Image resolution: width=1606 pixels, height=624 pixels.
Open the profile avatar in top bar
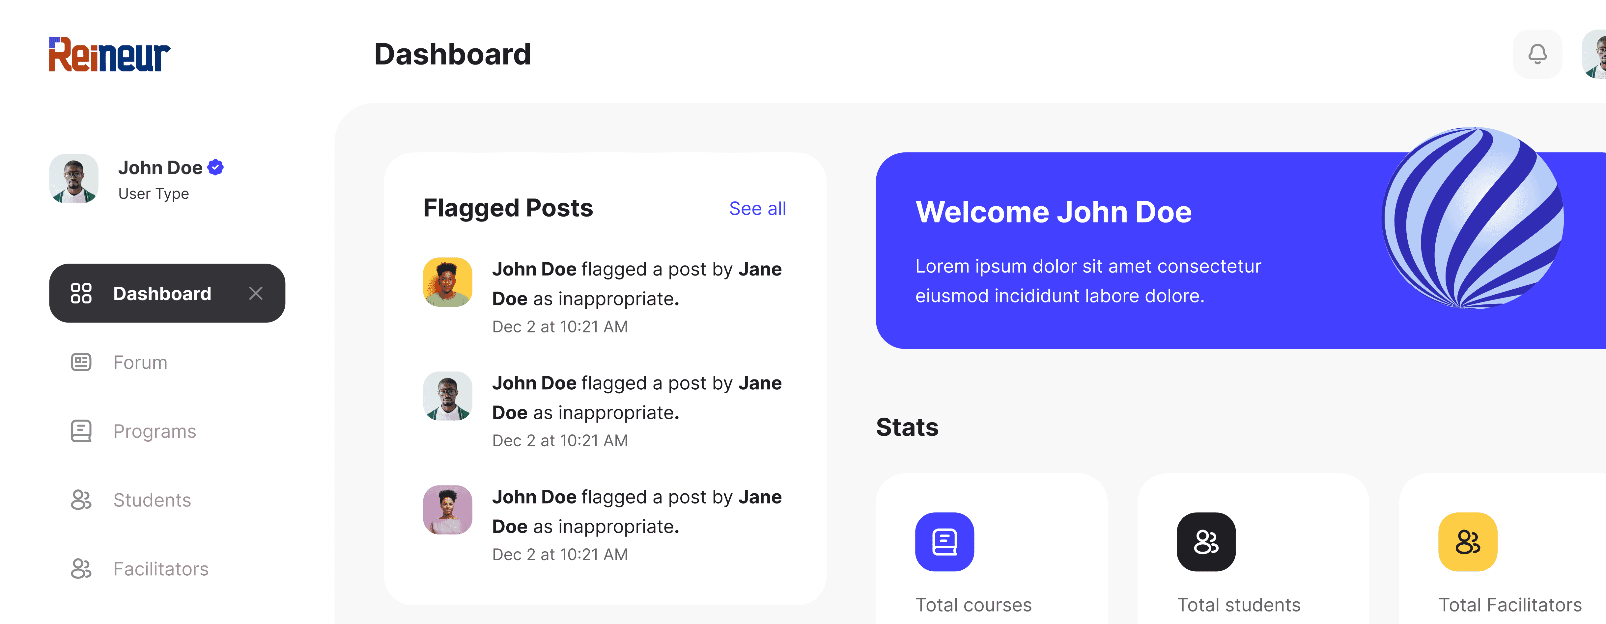(1595, 54)
